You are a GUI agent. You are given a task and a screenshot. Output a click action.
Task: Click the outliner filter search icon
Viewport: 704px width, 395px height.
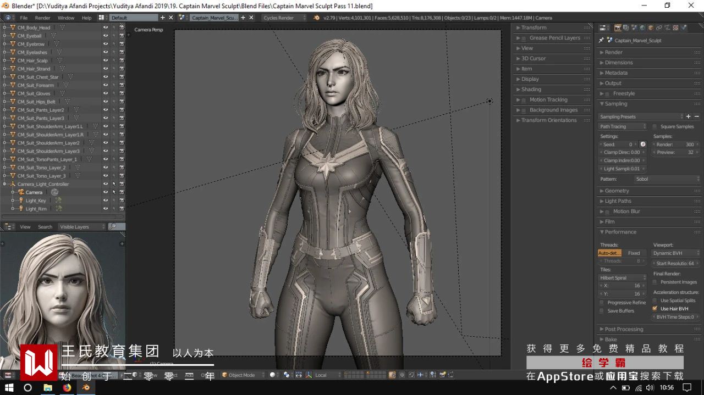(x=113, y=226)
